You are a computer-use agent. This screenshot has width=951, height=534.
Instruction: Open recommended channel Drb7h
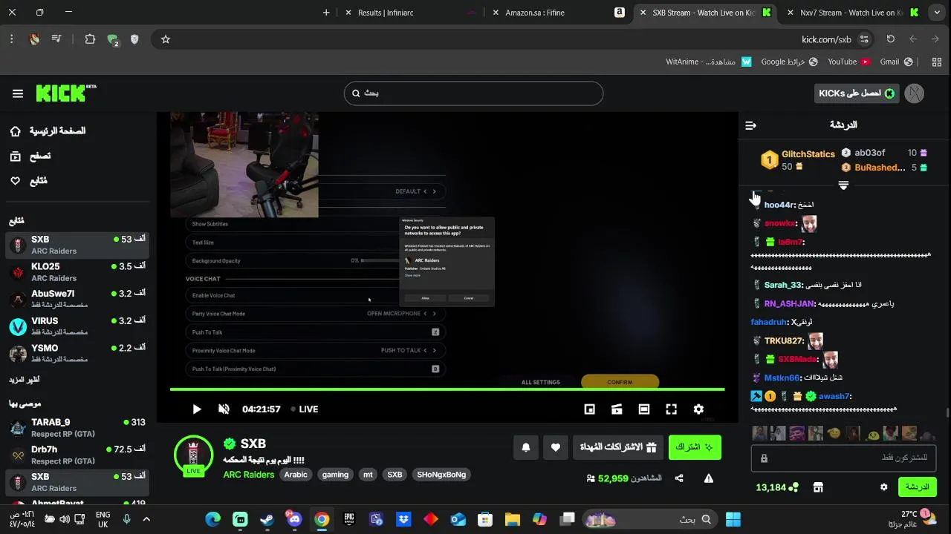point(77,455)
